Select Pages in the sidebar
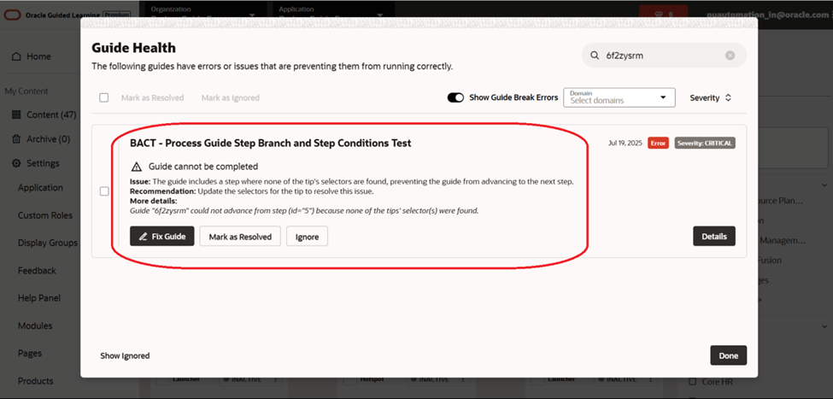 pyautogui.click(x=30, y=354)
